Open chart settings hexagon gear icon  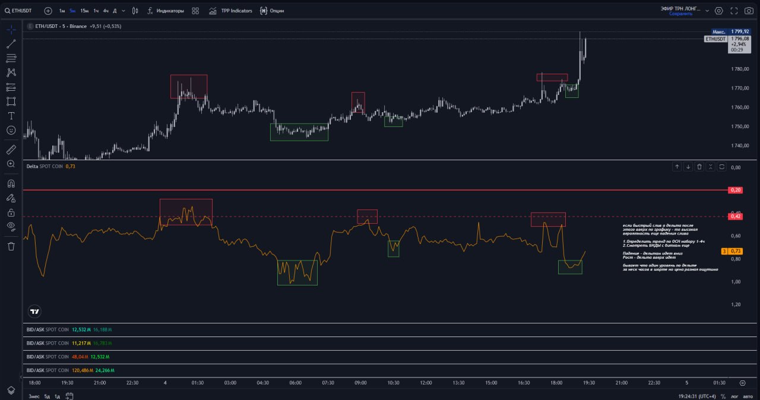[719, 11]
